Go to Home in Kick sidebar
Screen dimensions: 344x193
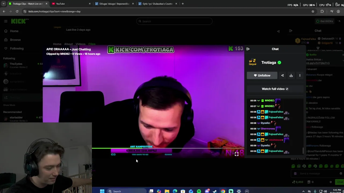(14, 31)
